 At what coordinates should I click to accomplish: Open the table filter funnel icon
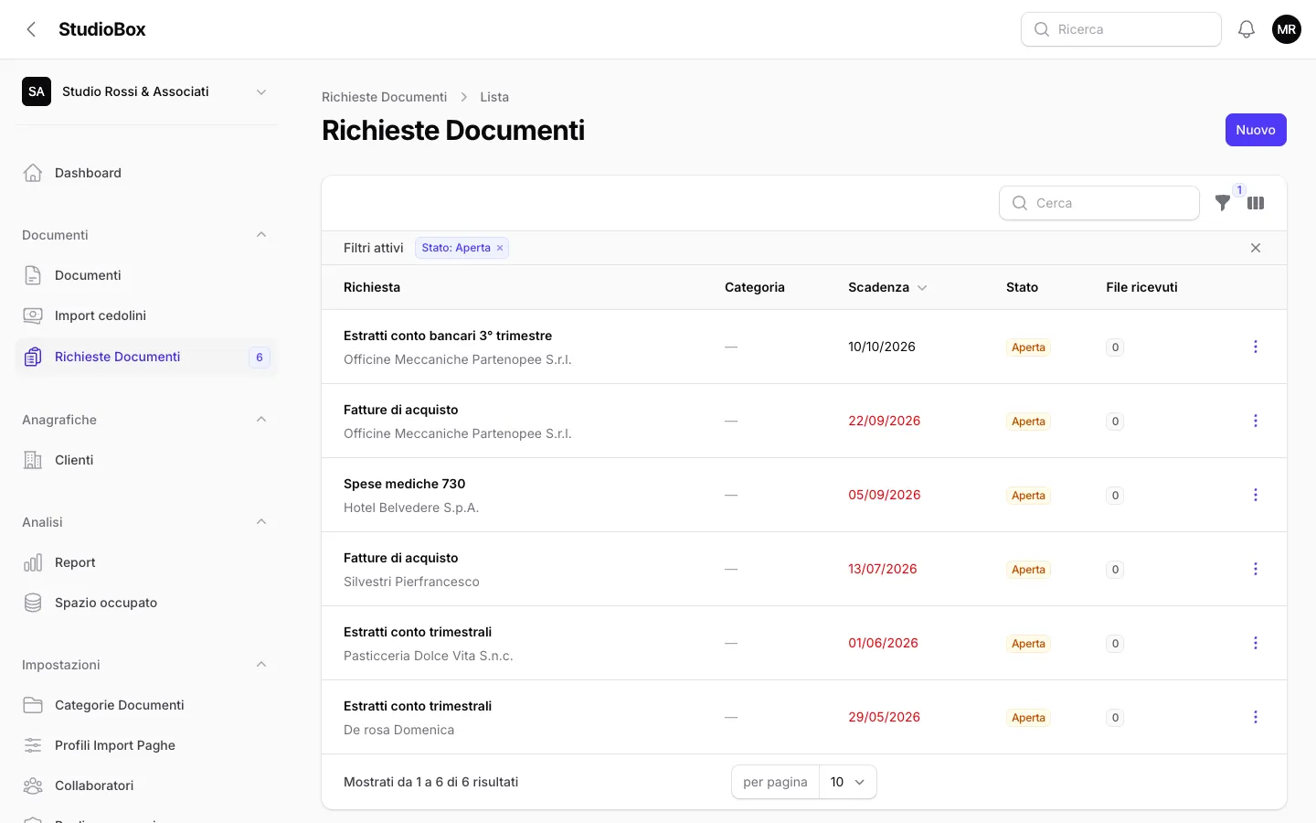click(x=1223, y=203)
